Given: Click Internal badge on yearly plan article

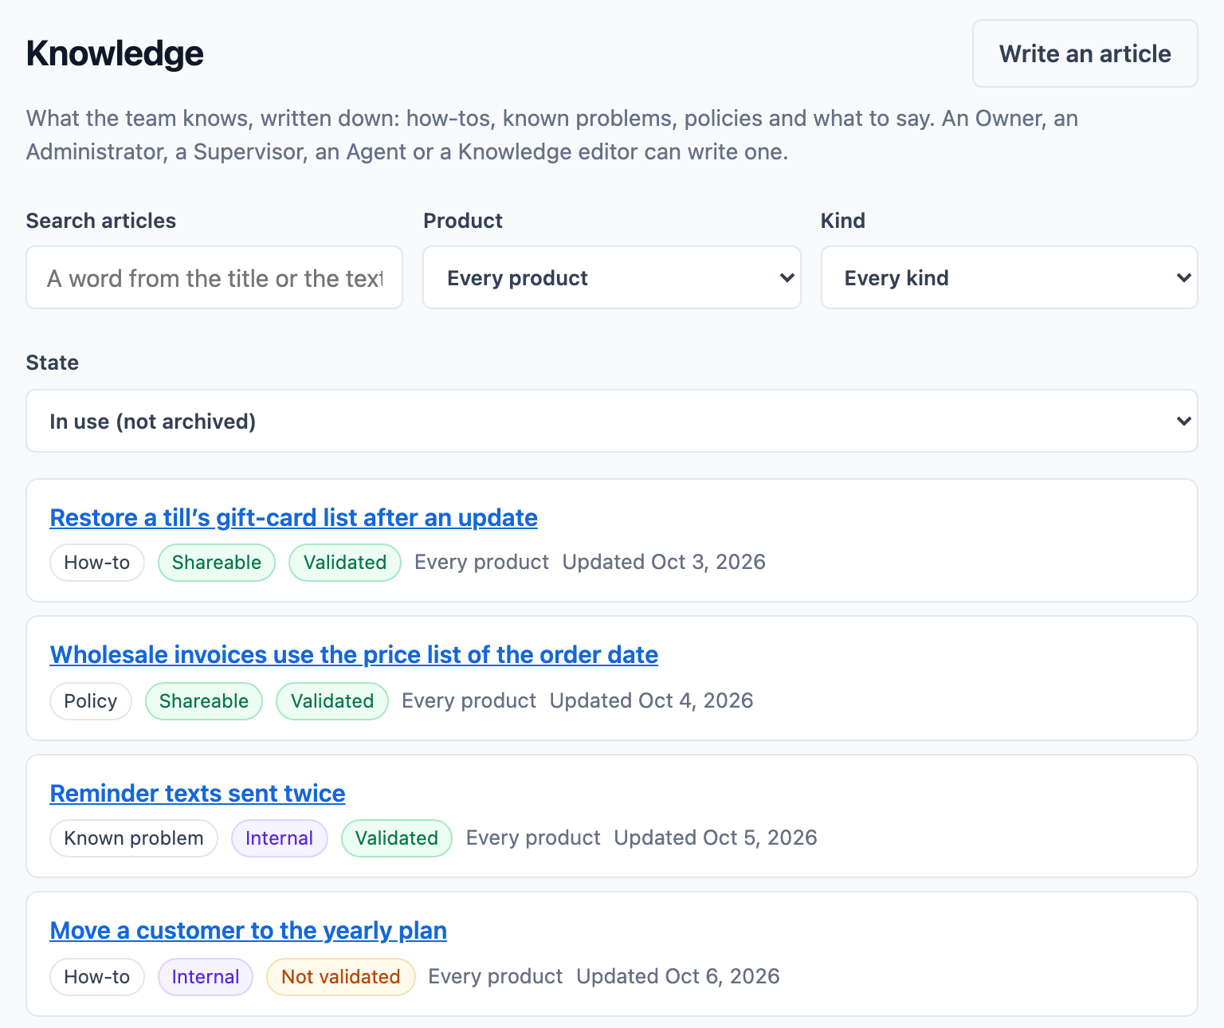Looking at the screenshot, I should click(206, 977).
